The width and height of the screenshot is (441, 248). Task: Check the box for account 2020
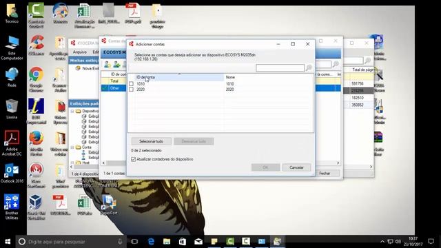tap(131, 89)
